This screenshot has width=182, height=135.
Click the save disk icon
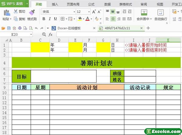click(x=9, y=28)
